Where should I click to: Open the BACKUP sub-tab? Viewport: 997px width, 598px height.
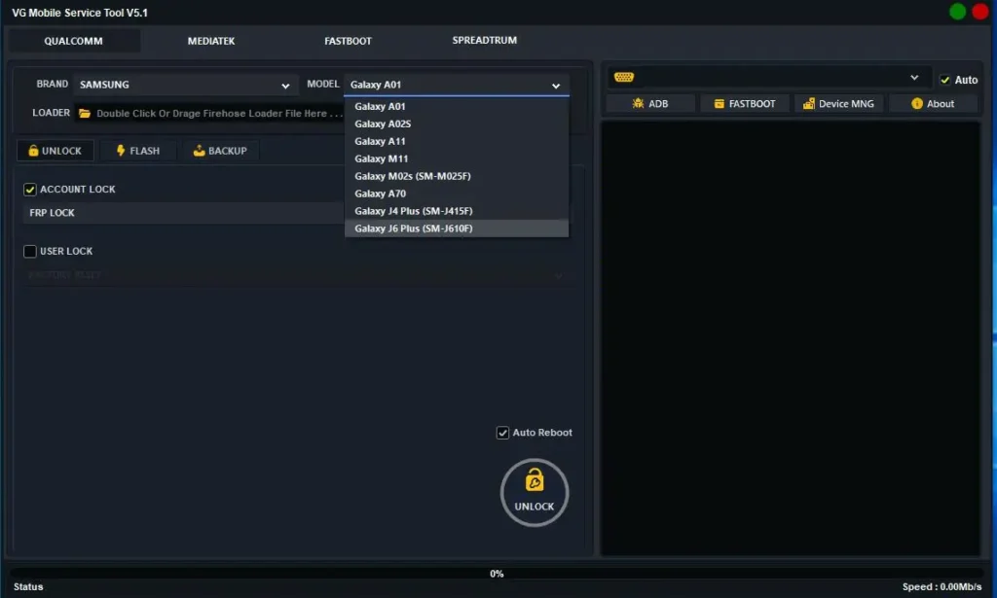click(220, 151)
